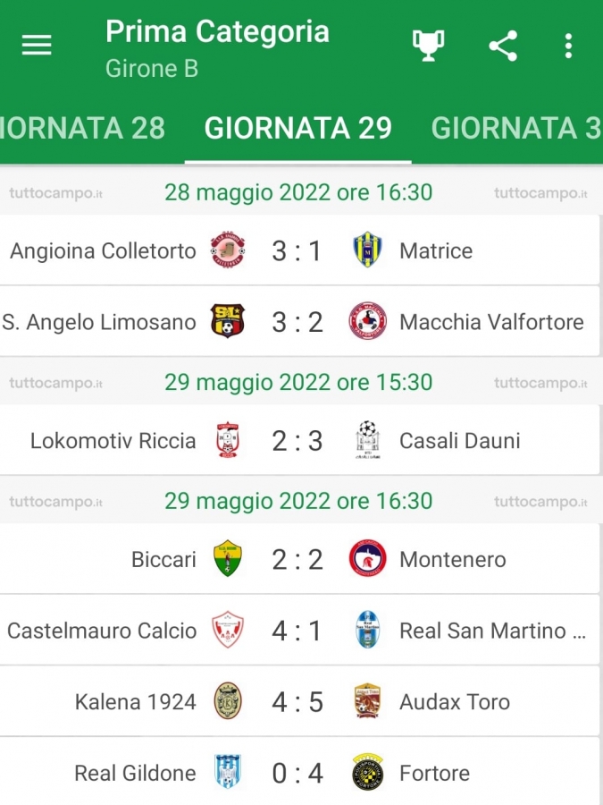Image resolution: width=603 pixels, height=805 pixels.
Task: Select the Biccari team crest
Action: pos(228,558)
